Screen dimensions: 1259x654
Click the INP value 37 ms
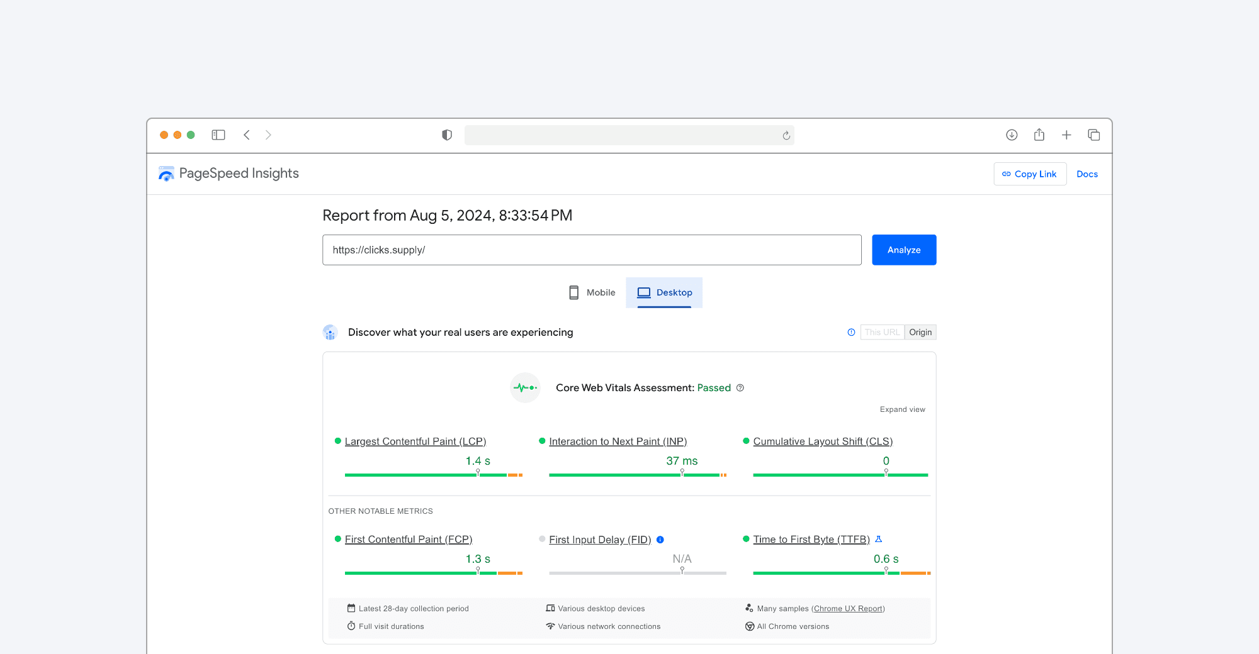[x=682, y=461]
